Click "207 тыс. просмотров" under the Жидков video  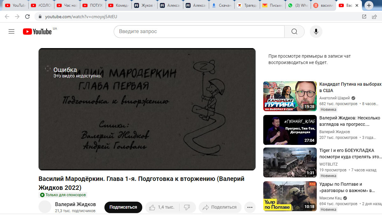click(x=338, y=138)
